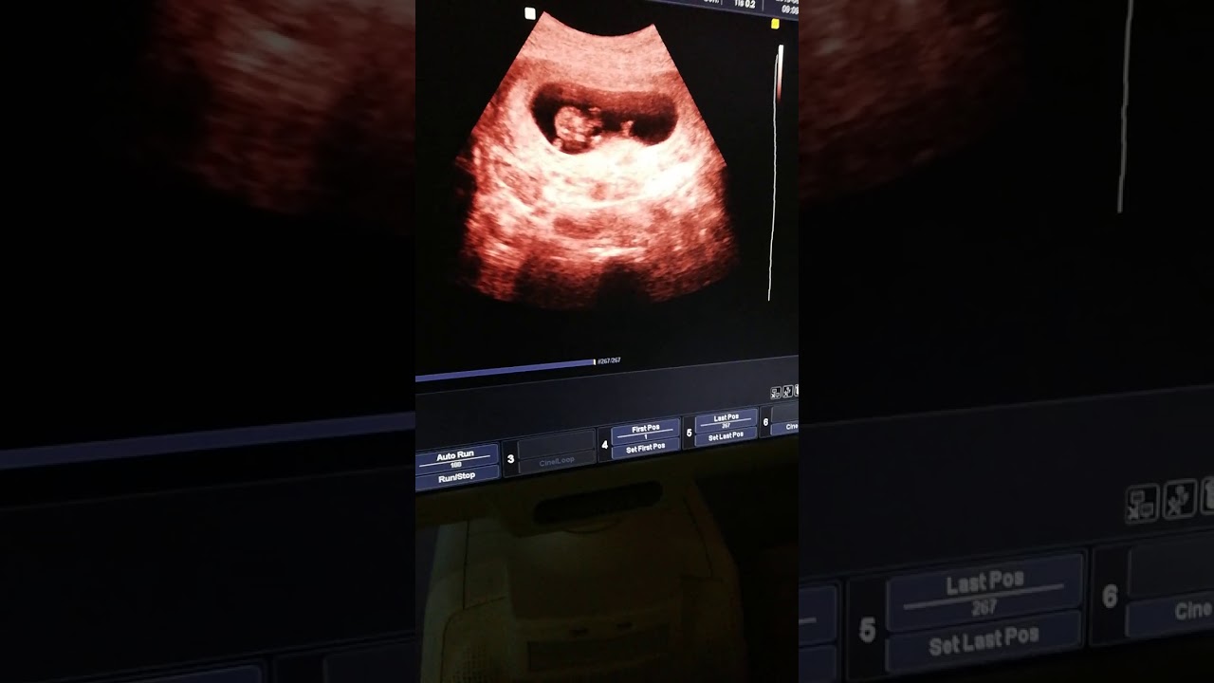Click the First Pos value field
Viewport: 1214px width, 683px height.
pyautogui.click(x=646, y=431)
